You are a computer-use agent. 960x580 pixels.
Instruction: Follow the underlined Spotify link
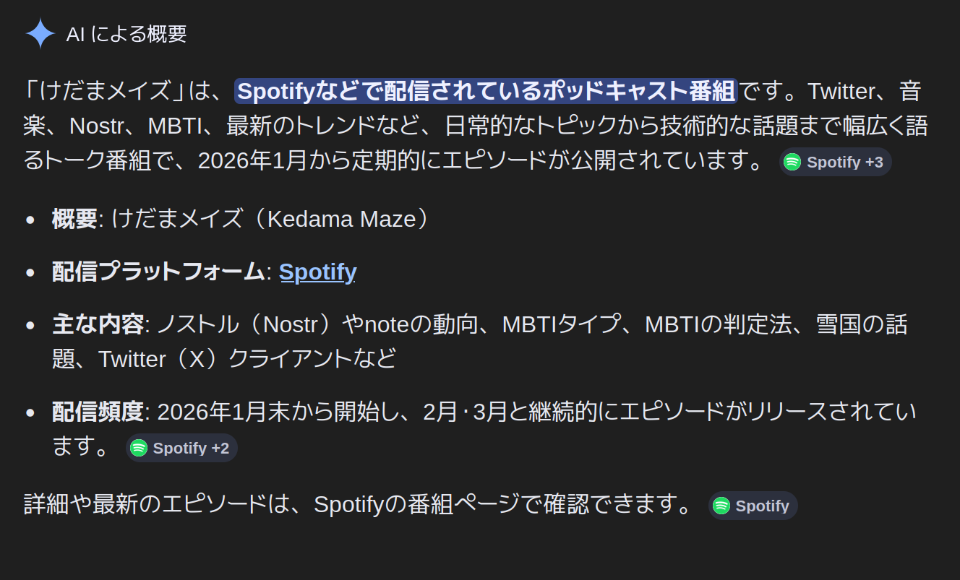point(317,272)
